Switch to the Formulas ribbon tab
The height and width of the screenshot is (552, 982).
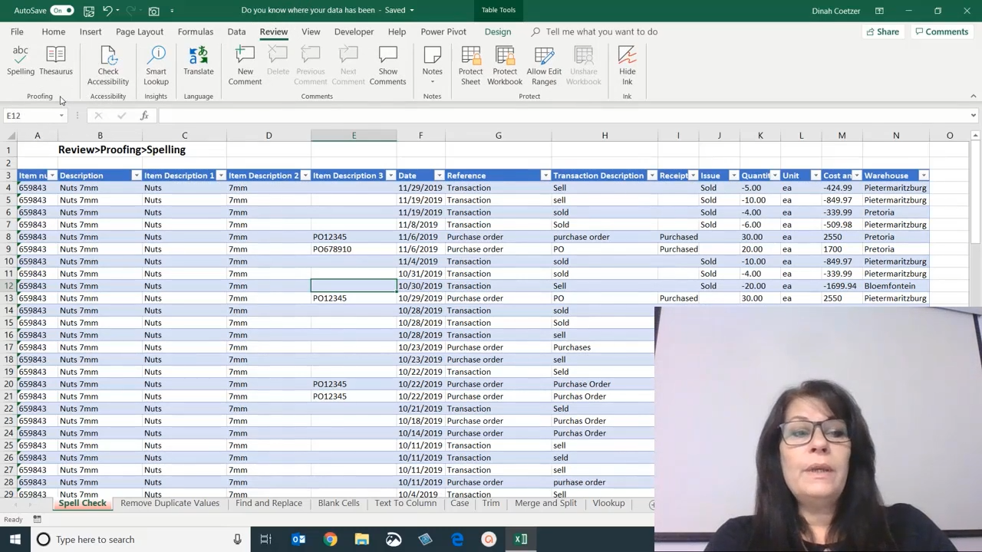pos(195,31)
